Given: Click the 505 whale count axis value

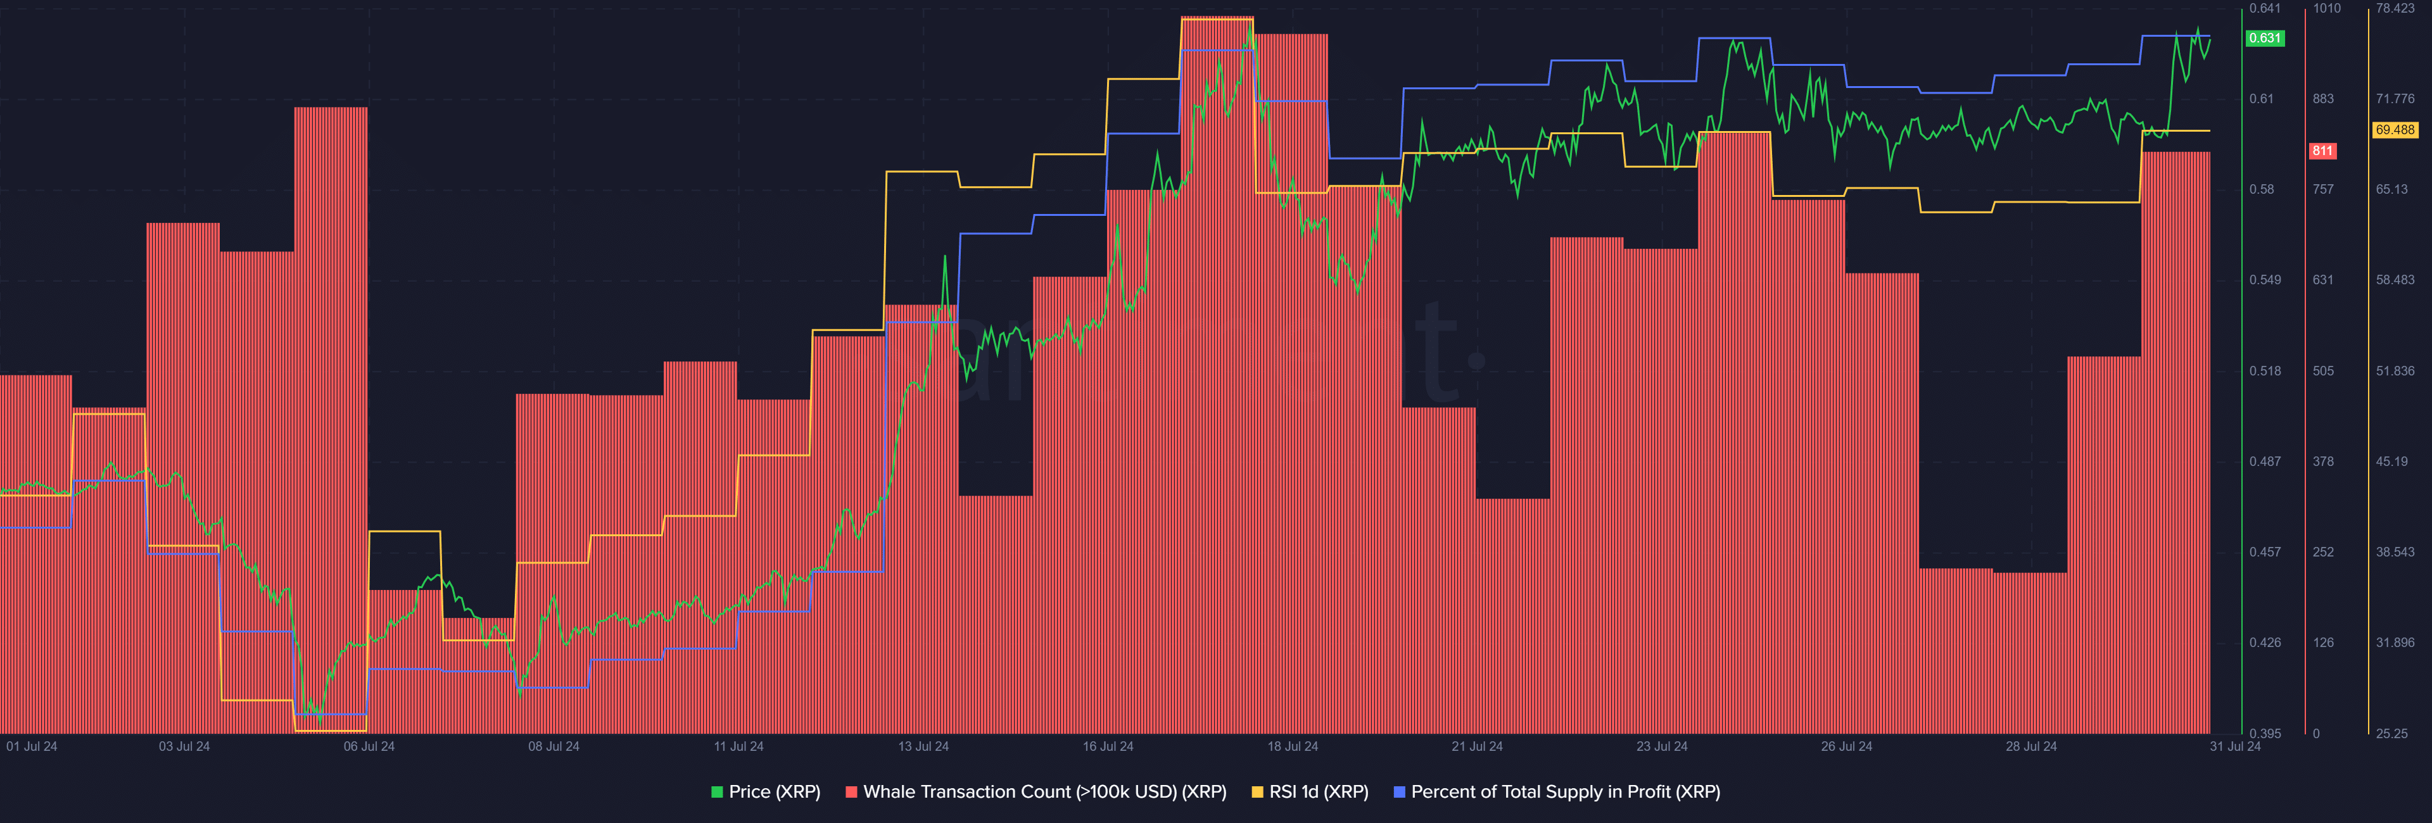Looking at the screenshot, I should [2322, 371].
